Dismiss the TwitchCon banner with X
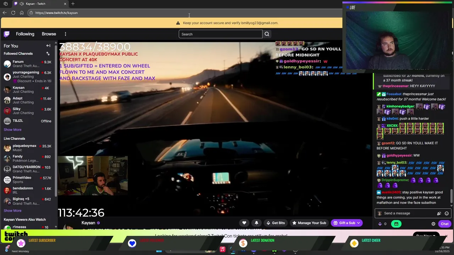The image size is (454, 255). coord(446,236)
